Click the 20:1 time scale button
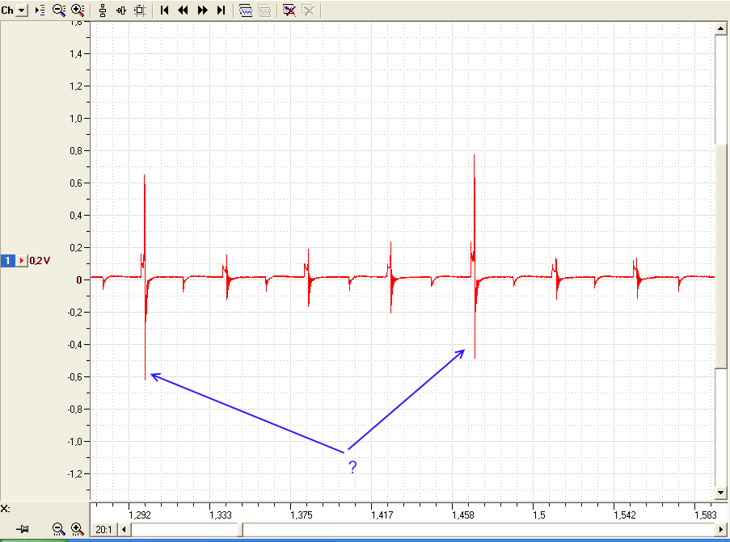730x542 pixels. pyautogui.click(x=103, y=529)
